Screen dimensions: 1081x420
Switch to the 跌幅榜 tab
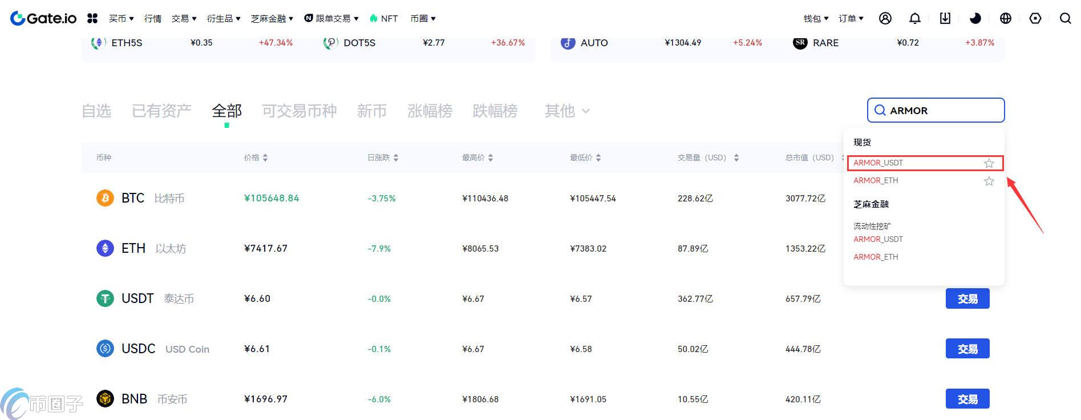coord(495,111)
